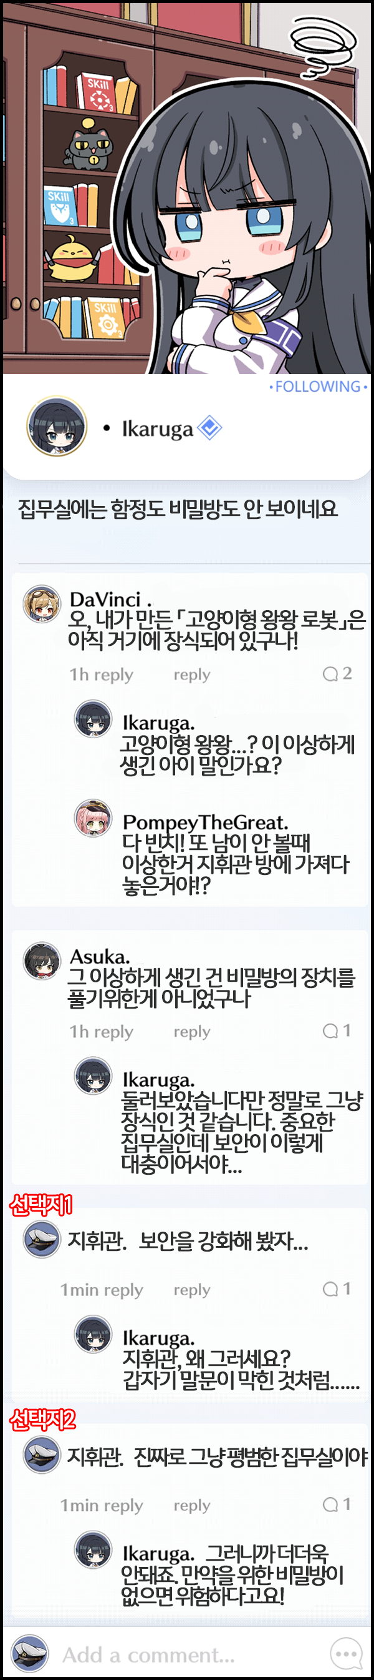The height and width of the screenshot is (1680, 374).
Task: Open Asuka's commenter avatar
Action: tap(42, 961)
